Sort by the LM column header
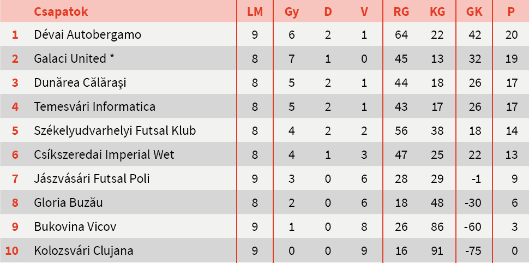Screen dimensions: 529x263 click(255, 11)
